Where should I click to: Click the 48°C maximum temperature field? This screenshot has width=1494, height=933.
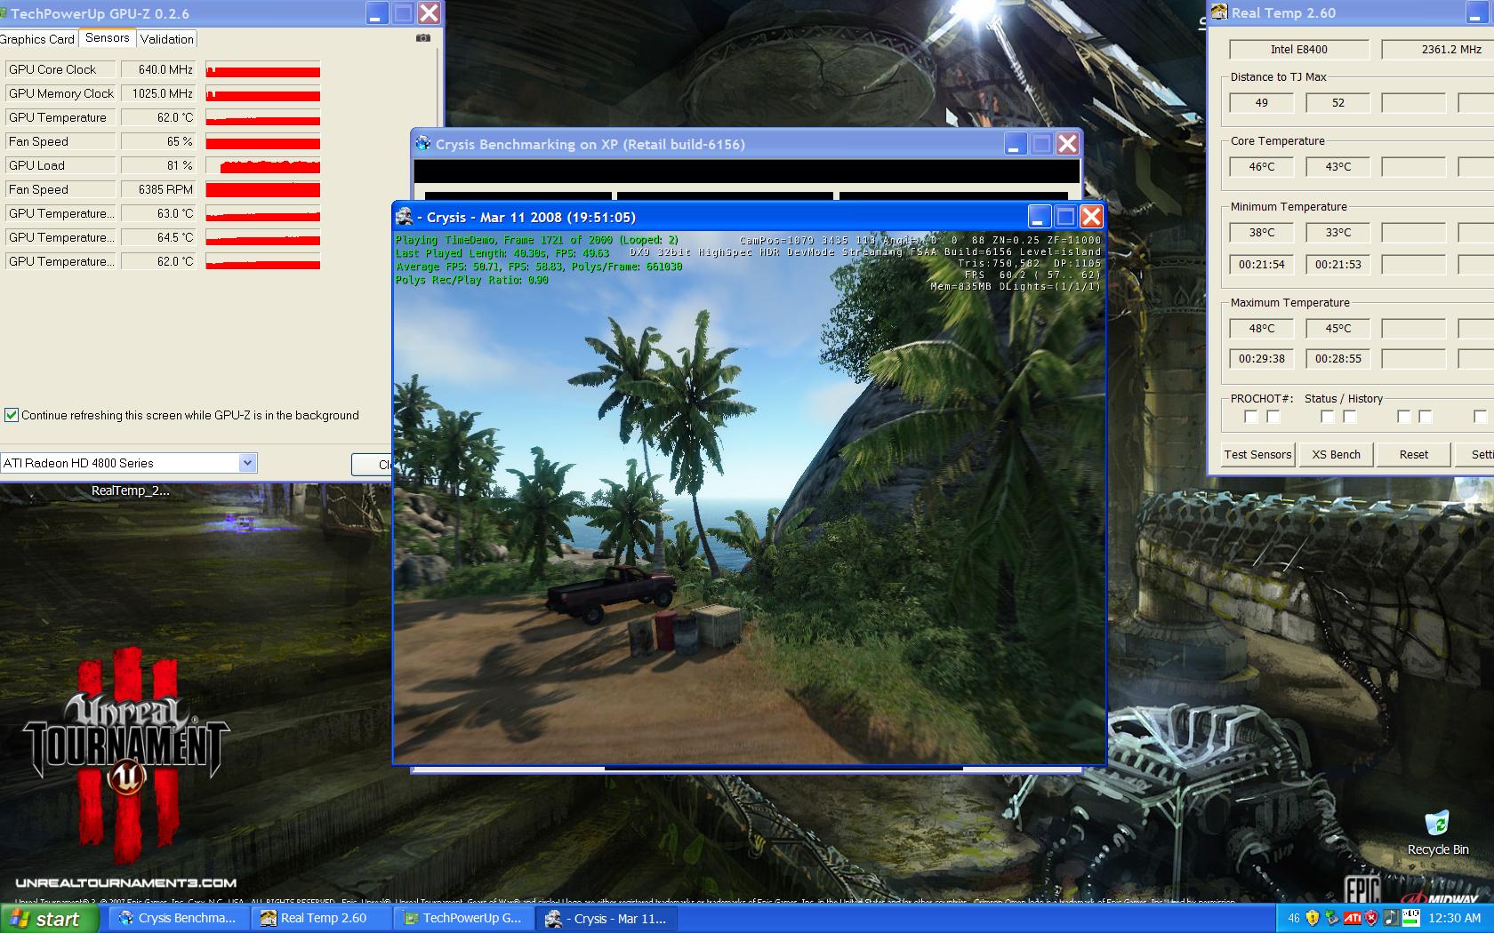1261,329
